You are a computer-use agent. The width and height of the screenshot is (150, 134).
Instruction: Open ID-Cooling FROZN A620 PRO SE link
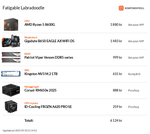pyautogui.click(x=48, y=107)
